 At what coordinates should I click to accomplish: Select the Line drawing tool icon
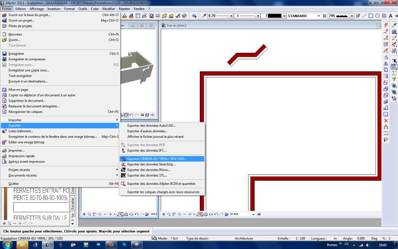click(364, 16)
